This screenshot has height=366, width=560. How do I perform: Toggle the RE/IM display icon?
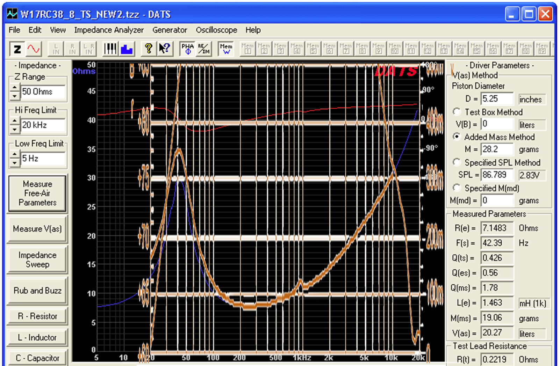[204, 49]
